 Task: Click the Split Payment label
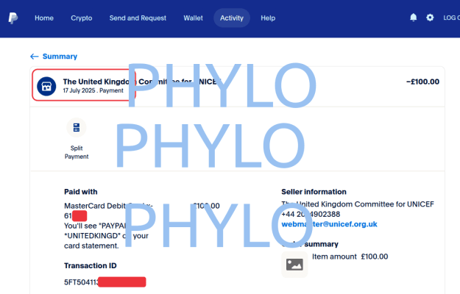77,152
